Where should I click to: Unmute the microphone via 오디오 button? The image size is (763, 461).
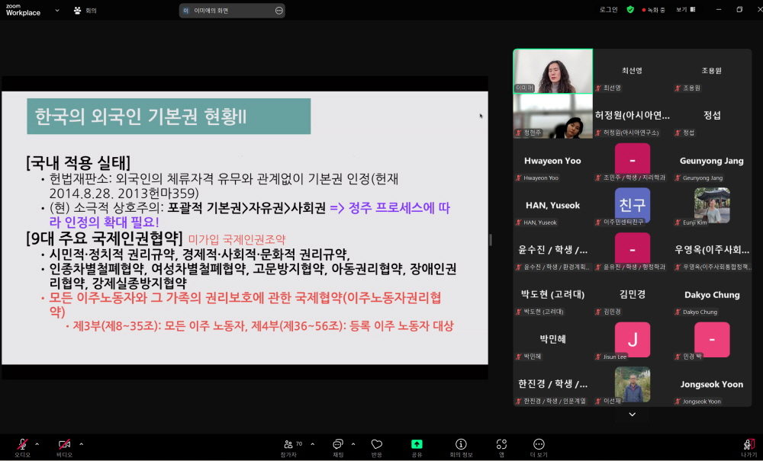tap(22, 447)
